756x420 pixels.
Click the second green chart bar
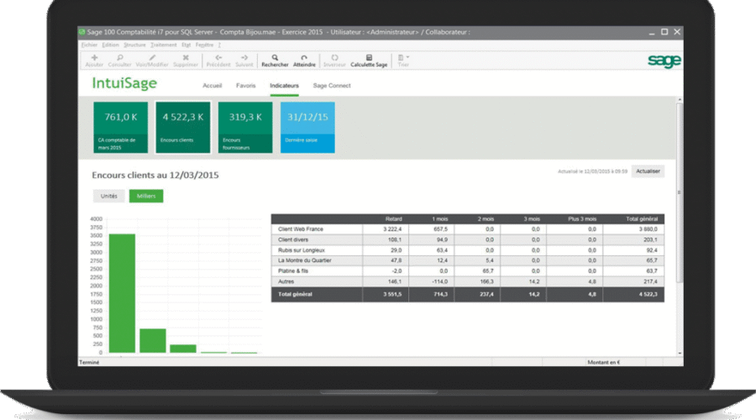(x=153, y=340)
